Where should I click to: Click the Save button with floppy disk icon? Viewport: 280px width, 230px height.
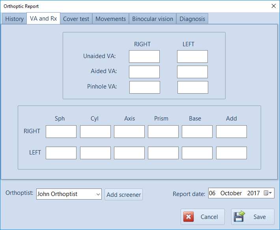click(x=252, y=217)
